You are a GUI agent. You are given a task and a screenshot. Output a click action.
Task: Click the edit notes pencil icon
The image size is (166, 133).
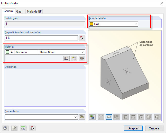click(x=14, y=128)
